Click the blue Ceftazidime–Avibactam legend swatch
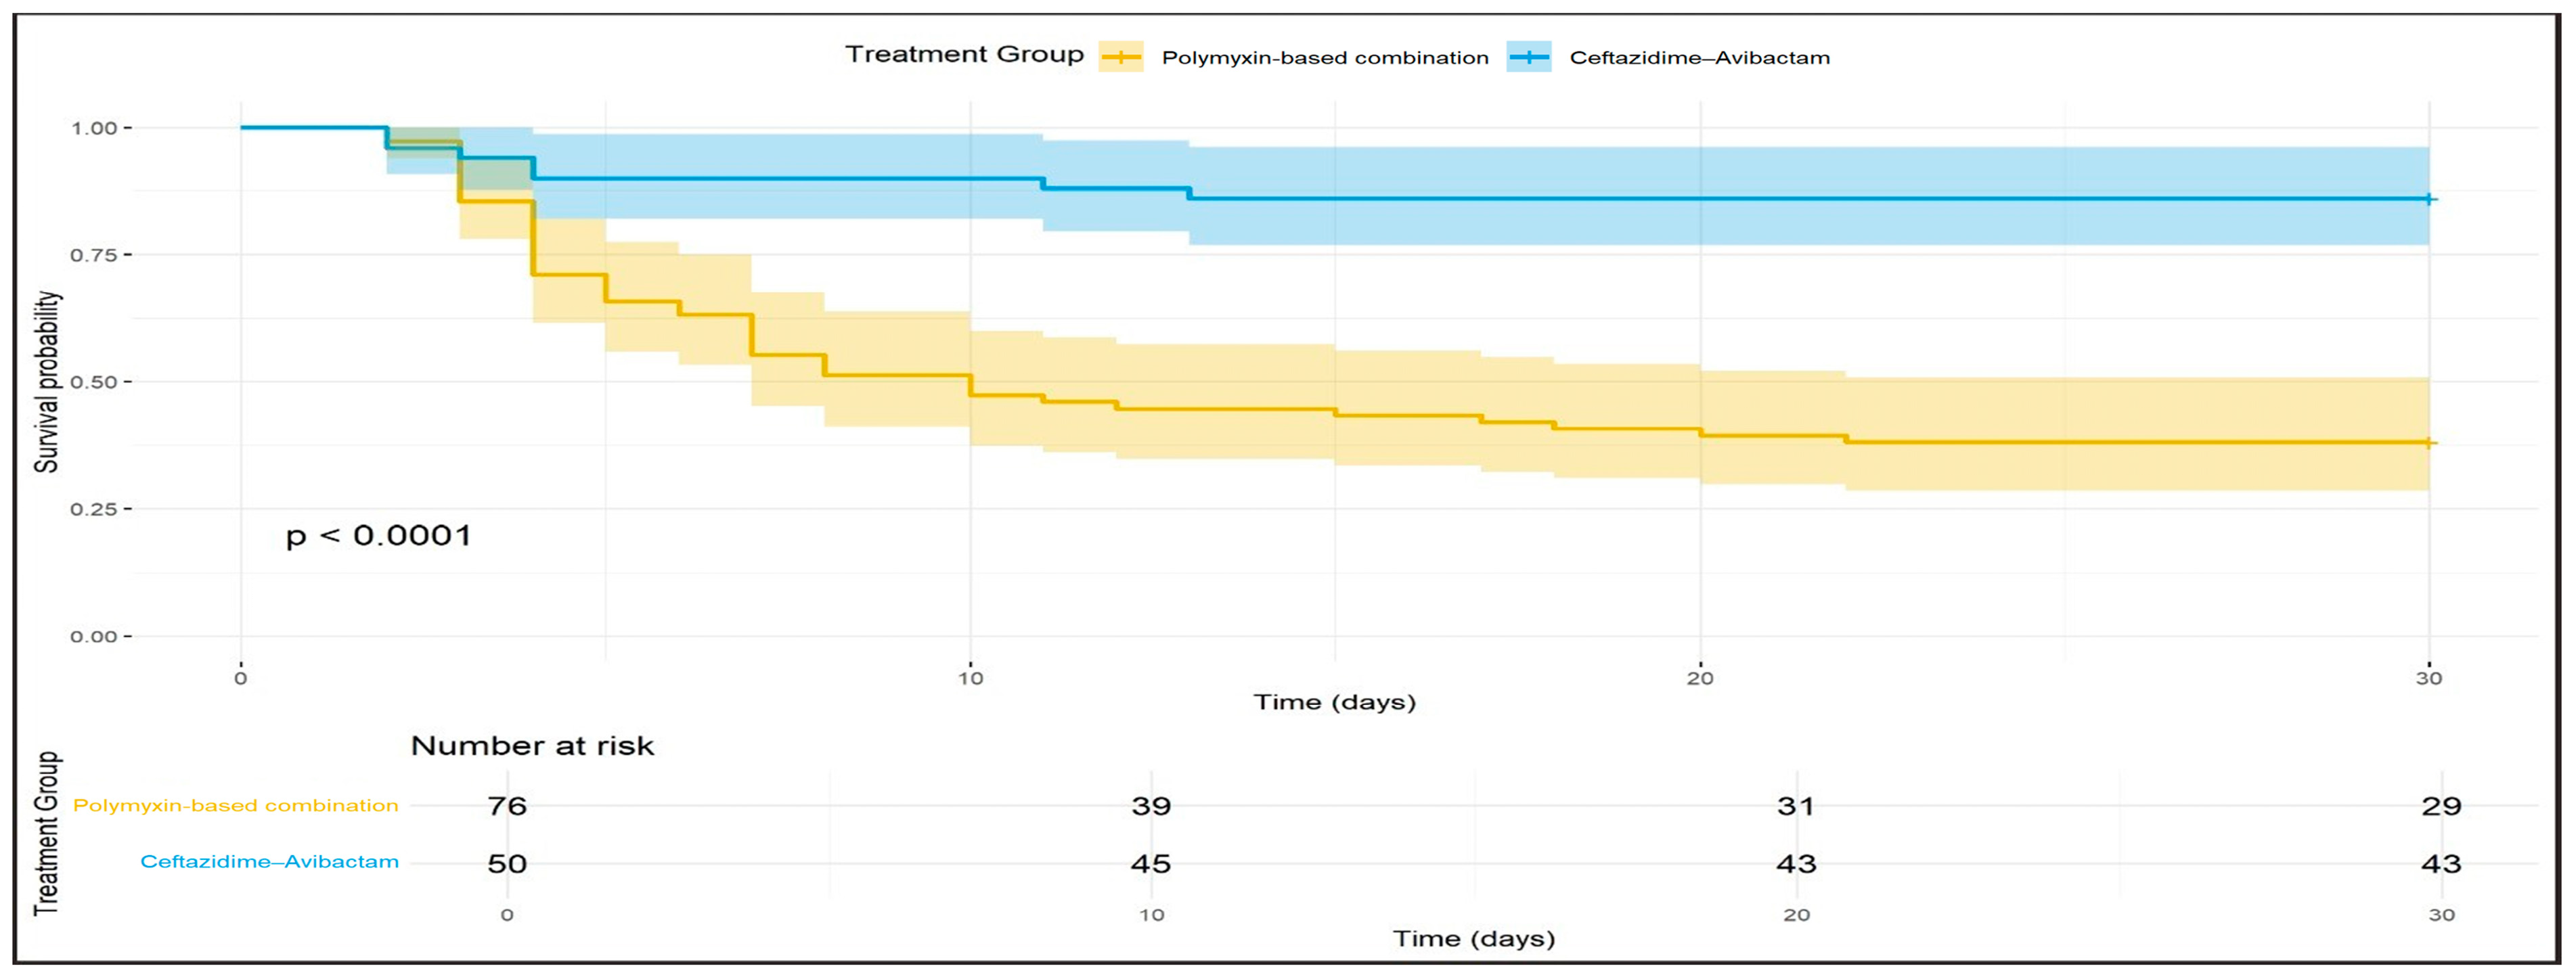2576x979 pixels. pos(1529,57)
